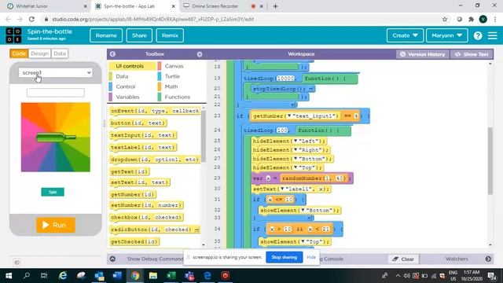Hide the screen sharing notification
This screenshot has width=503, height=283.
311,257
